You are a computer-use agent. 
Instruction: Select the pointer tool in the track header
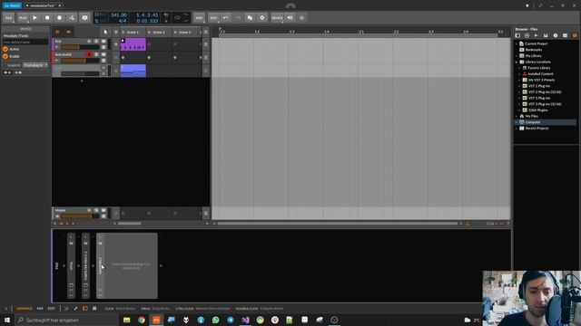(105, 33)
